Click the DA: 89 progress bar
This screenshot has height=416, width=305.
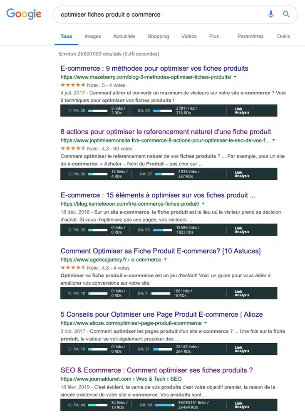tap(165, 405)
